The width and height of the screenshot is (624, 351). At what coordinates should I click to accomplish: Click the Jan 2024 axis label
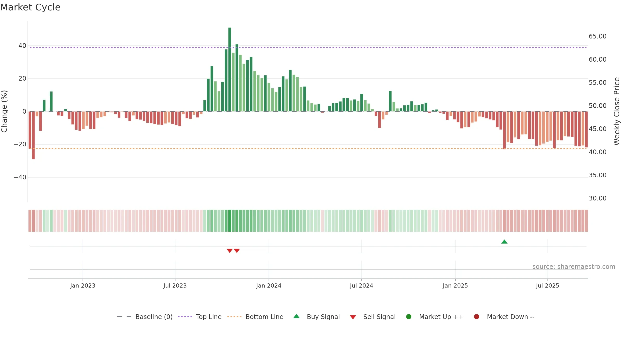coord(269,285)
